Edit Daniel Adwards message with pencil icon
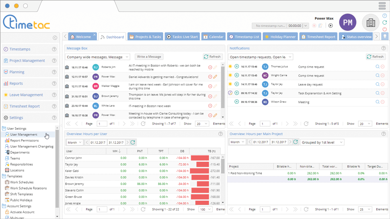This screenshot has width=390, height=219. point(215,77)
